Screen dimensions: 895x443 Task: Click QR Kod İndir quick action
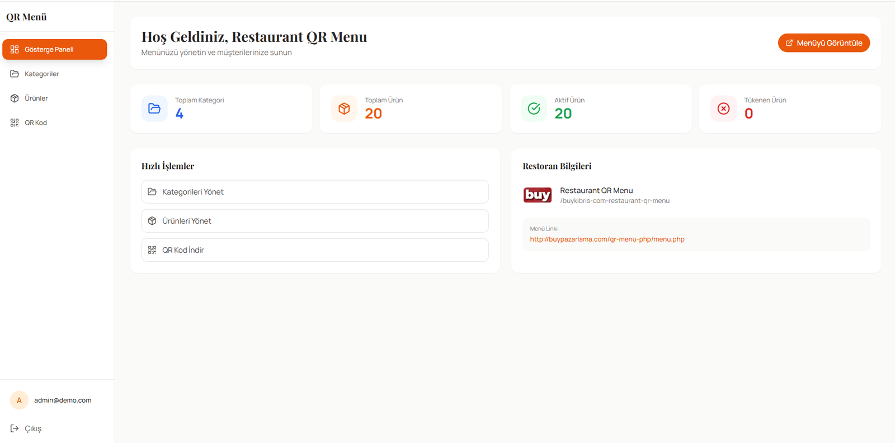tap(314, 250)
